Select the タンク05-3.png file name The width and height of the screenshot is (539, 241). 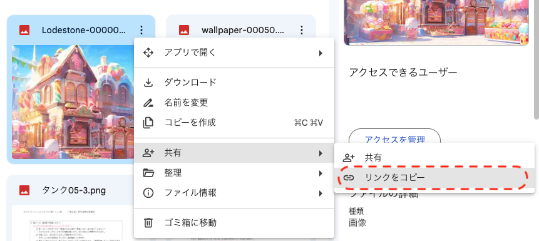(74, 190)
